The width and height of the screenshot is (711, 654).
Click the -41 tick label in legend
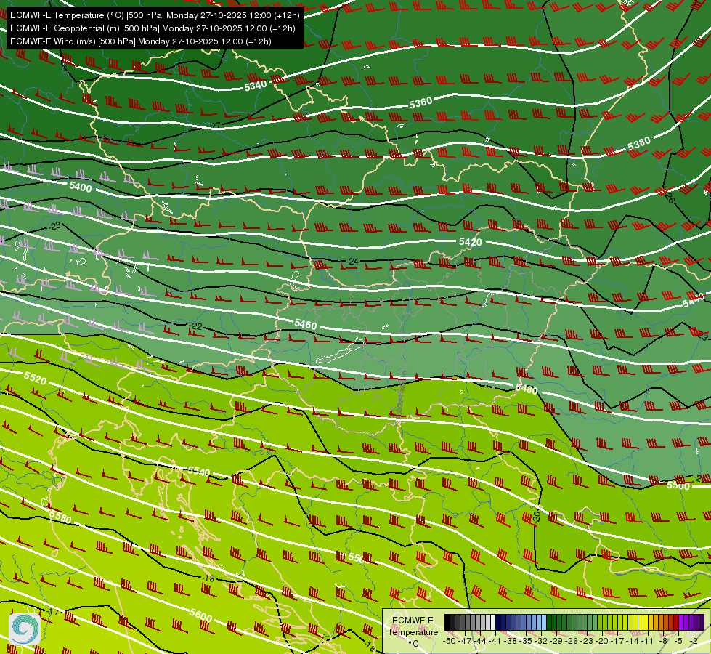496,641
